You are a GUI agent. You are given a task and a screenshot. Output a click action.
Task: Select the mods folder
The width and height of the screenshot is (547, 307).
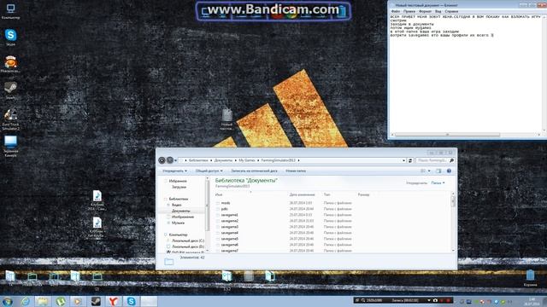(x=226, y=203)
